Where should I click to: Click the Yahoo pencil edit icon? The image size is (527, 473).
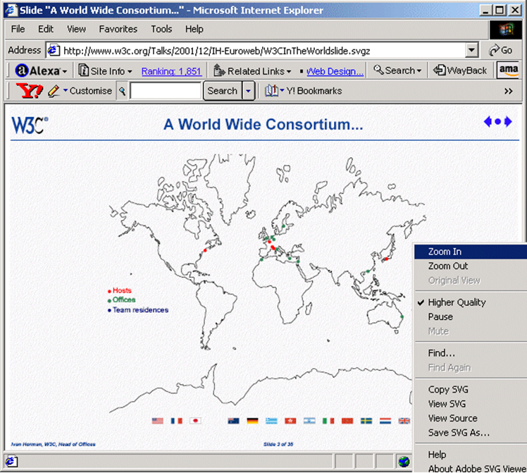(54, 91)
